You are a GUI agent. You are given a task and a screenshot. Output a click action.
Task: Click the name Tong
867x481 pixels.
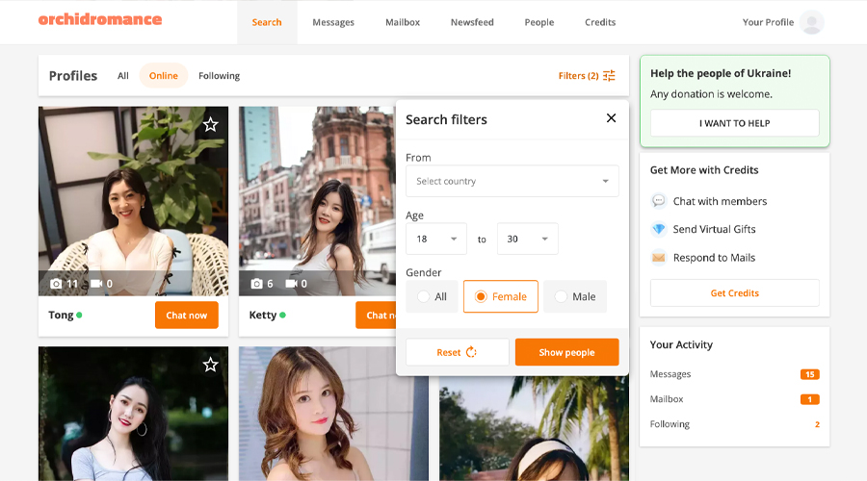61,315
